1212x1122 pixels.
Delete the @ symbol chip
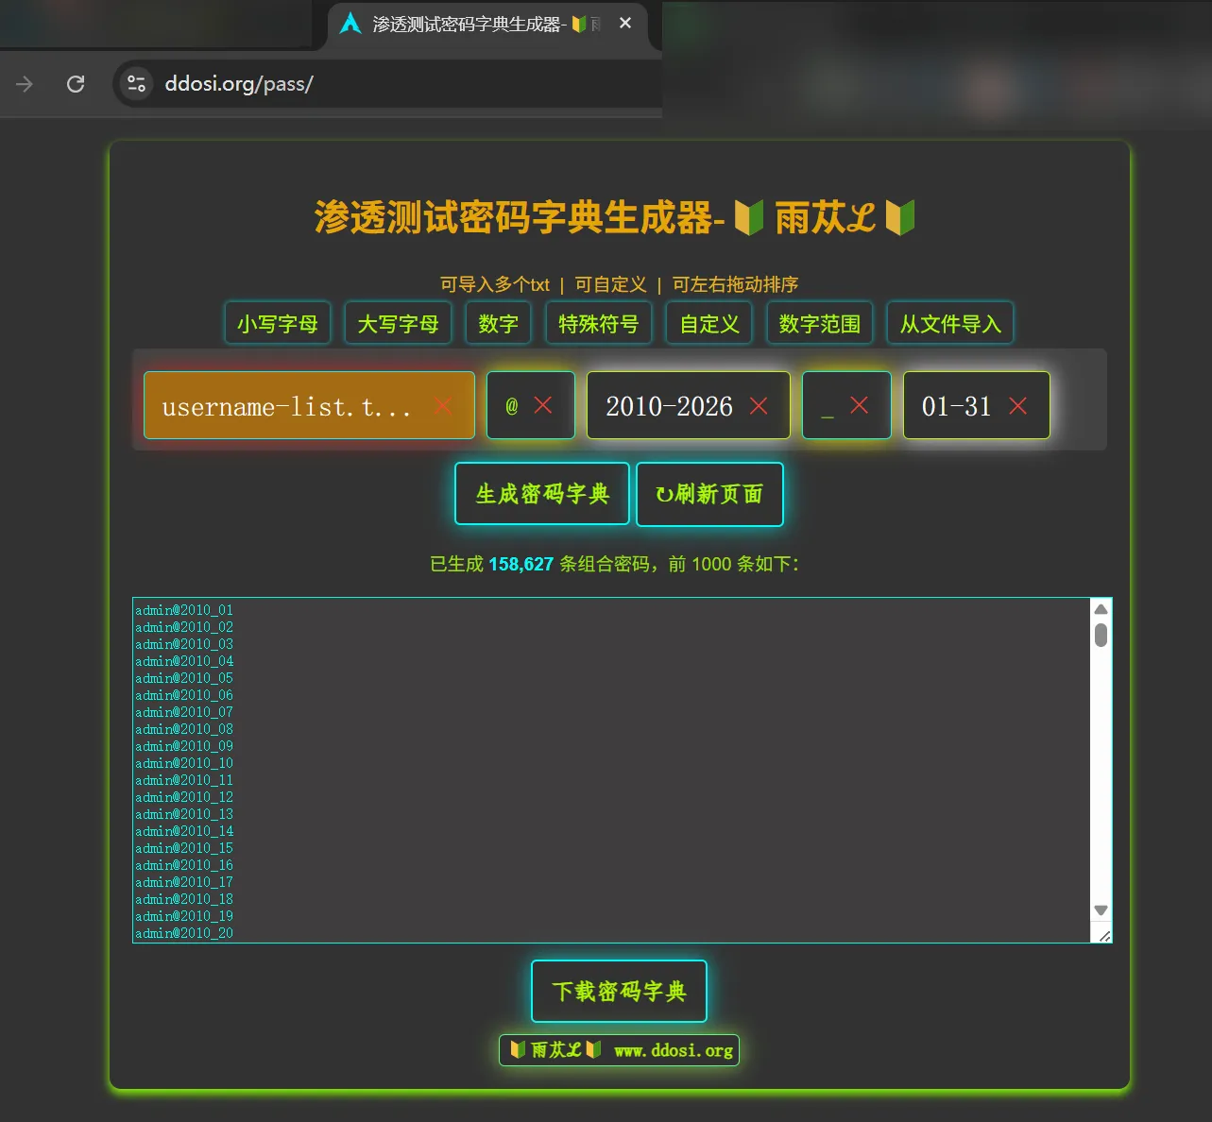(x=543, y=405)
